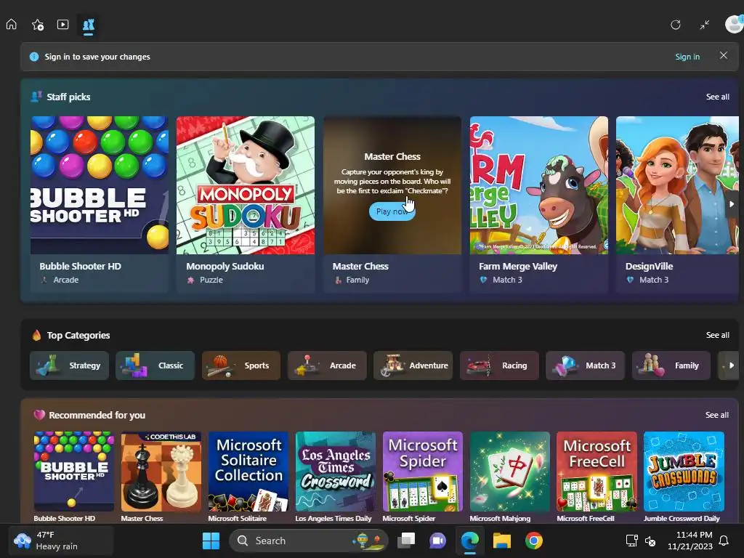Click the taskbar Search box
Screen dimensions: 744x558
click(x=308, y=541)
